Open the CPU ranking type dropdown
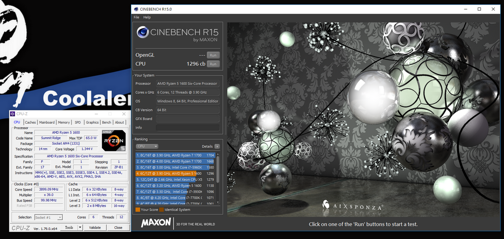This screenshot has width=504, height=239. click(x=147, y=146)
